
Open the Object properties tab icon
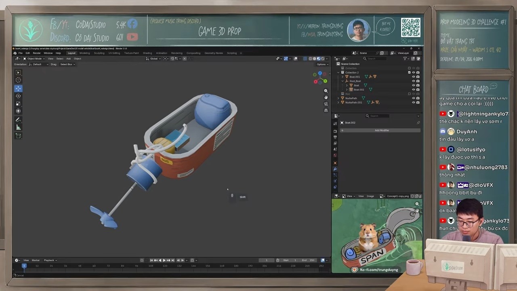coord(335,163)
